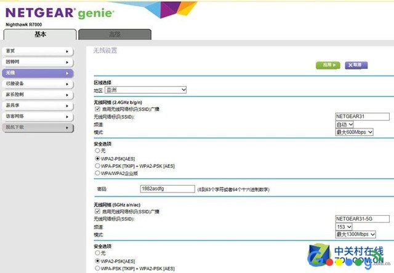This screenshot has width=394, height=273.
Task: Select 无线 in the left sidebar
Action: [x=37, y=73]
